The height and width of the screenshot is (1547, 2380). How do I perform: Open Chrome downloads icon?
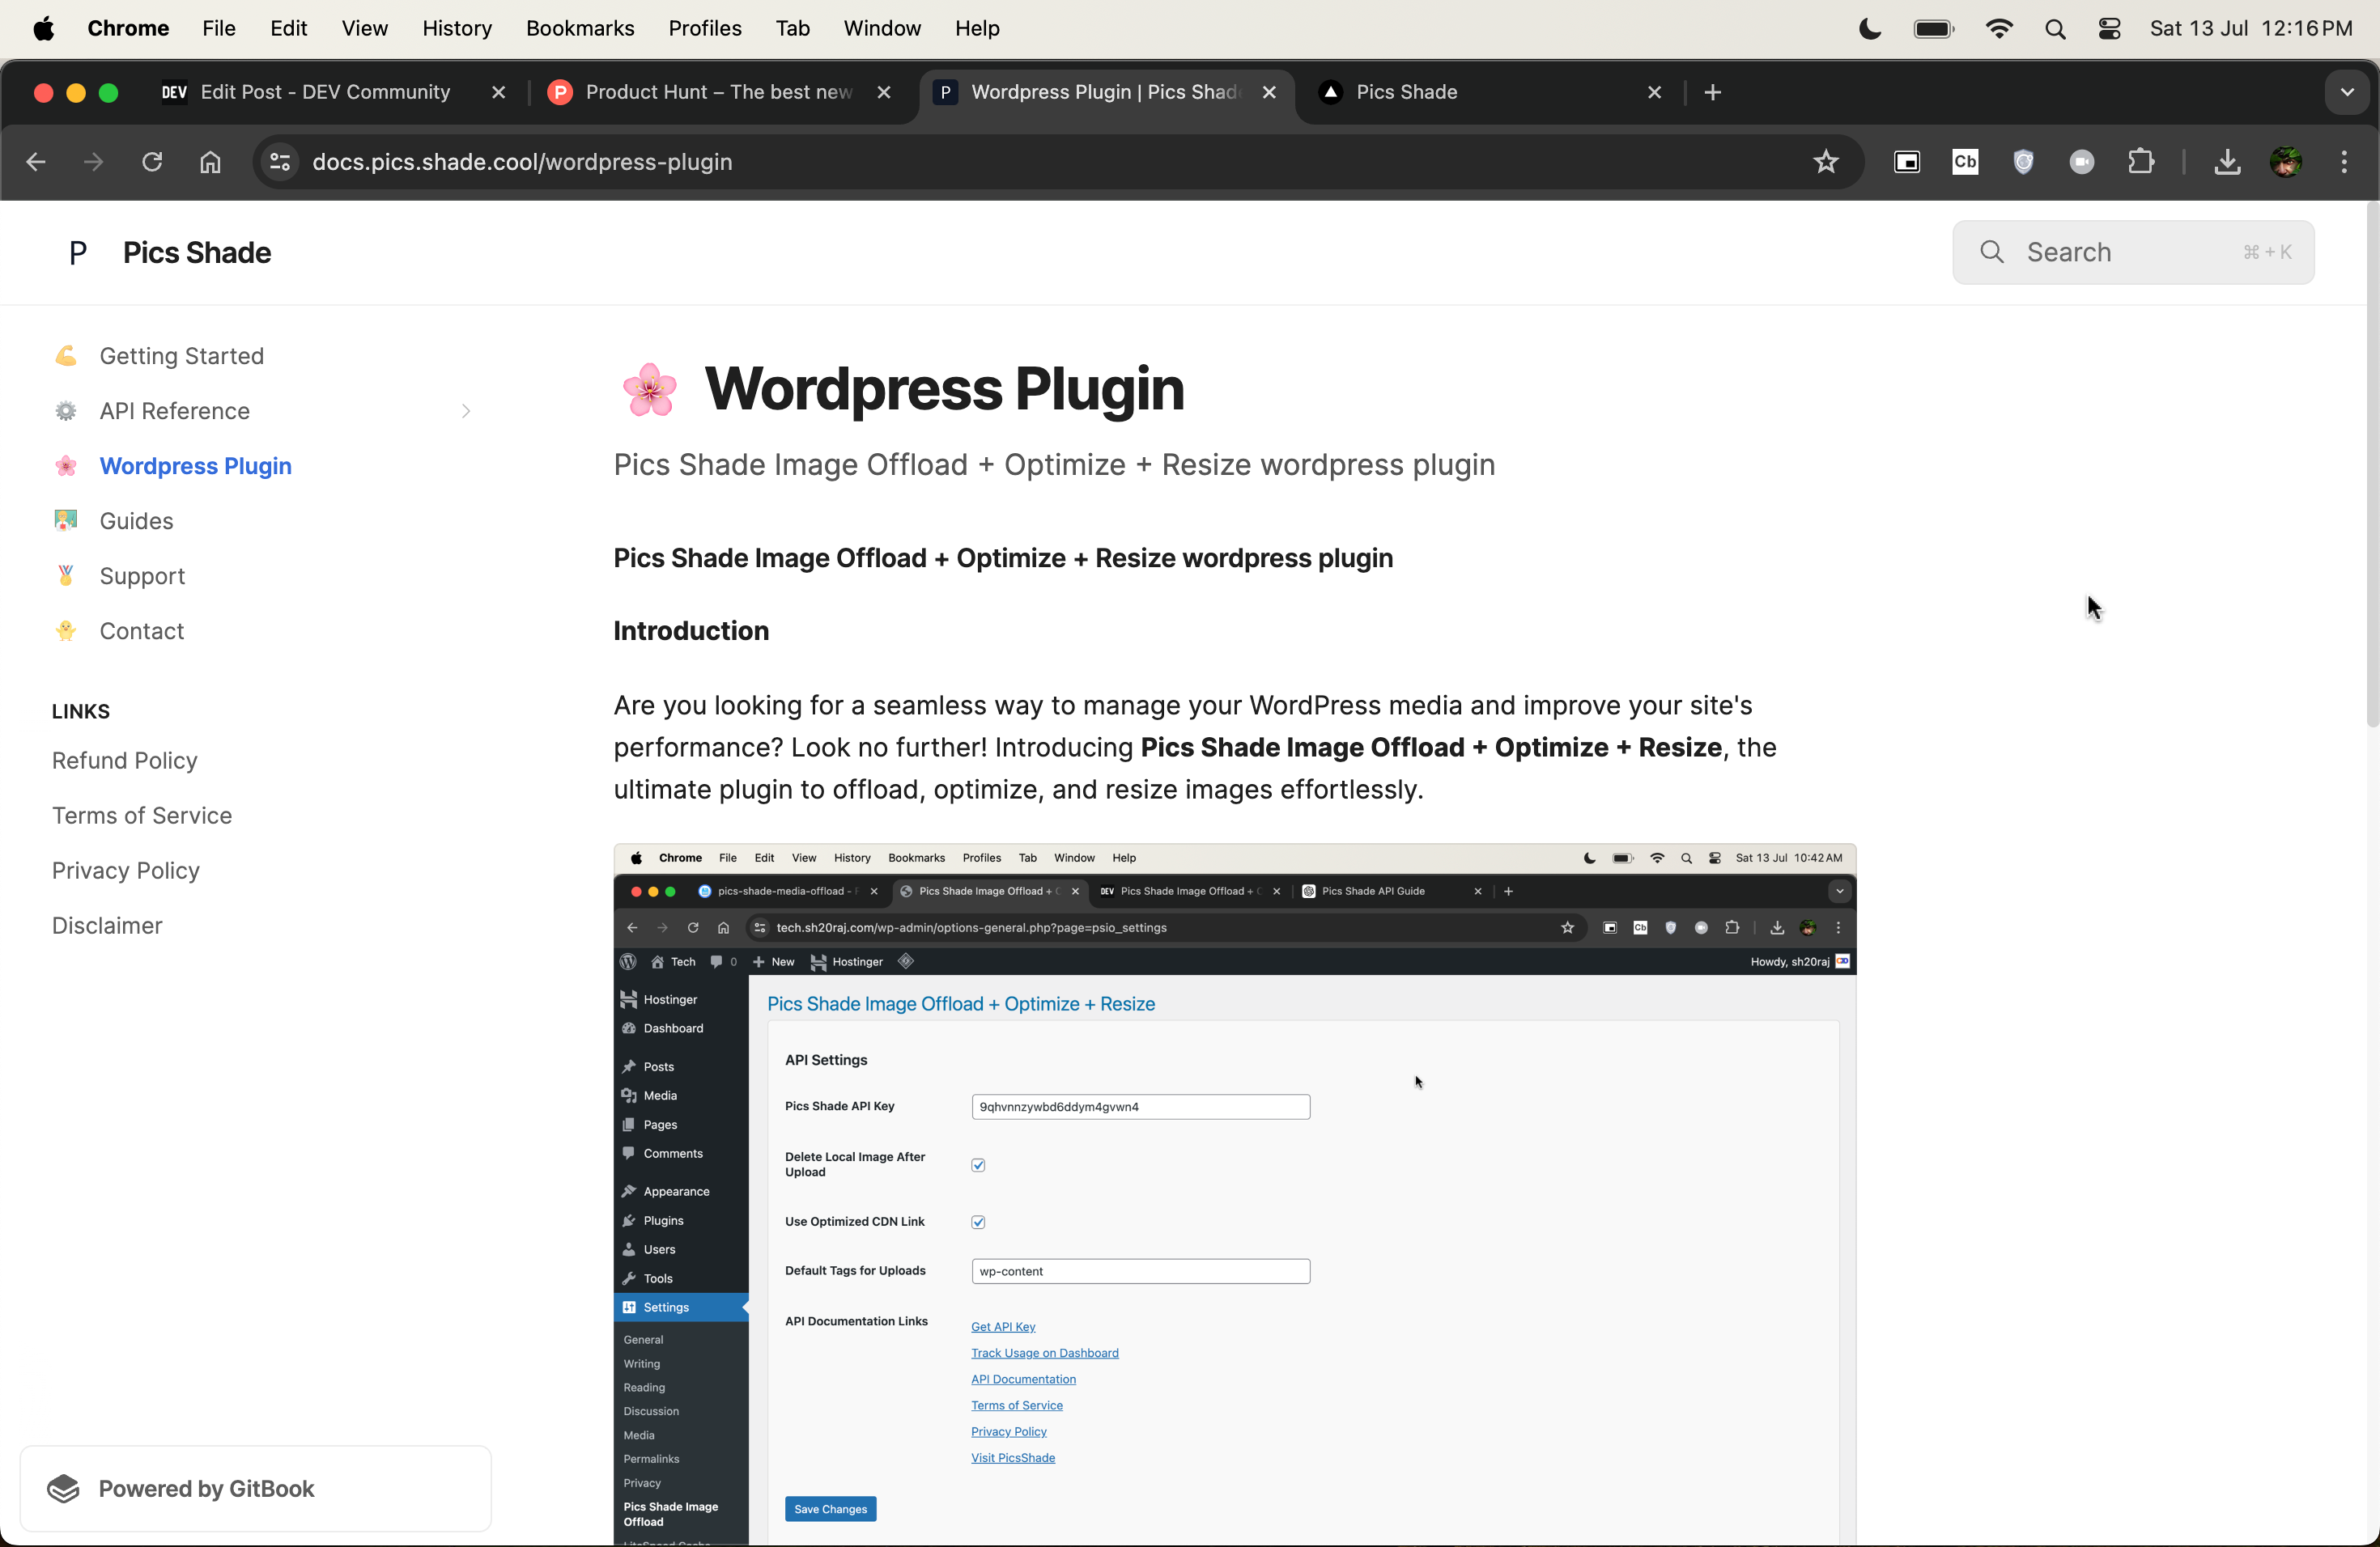2227,162
